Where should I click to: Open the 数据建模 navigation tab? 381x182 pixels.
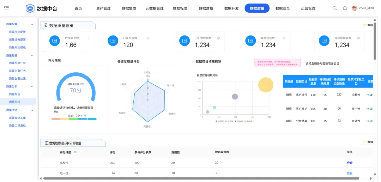(206, 8)
